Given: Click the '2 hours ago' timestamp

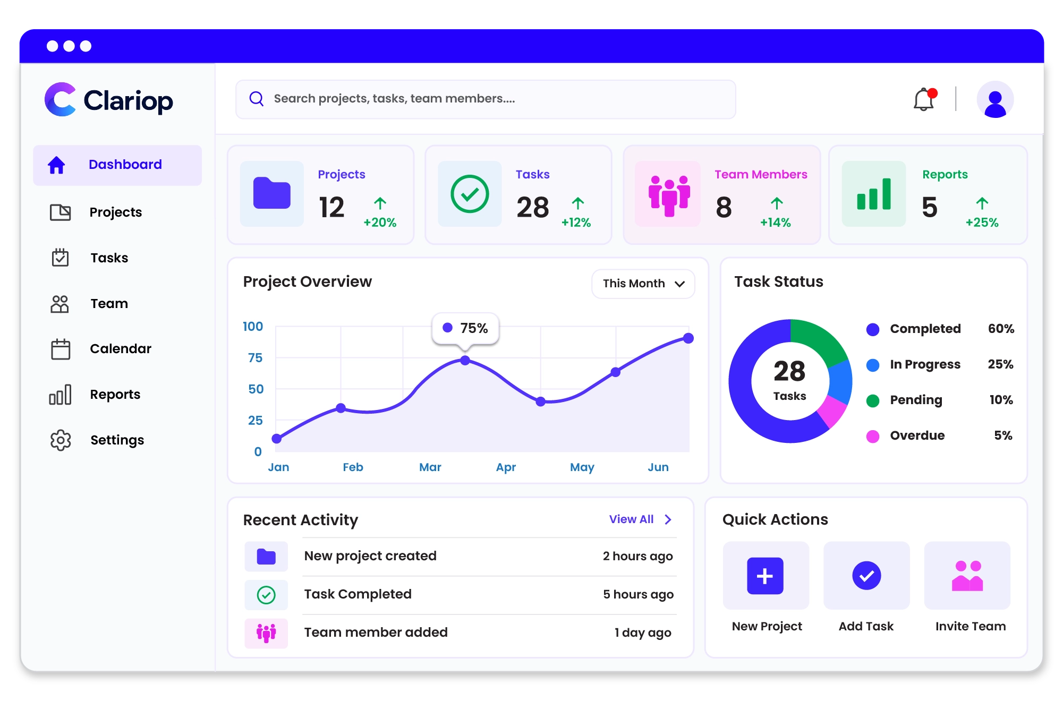Looking at the screenshot, I should tap(637, 557).
